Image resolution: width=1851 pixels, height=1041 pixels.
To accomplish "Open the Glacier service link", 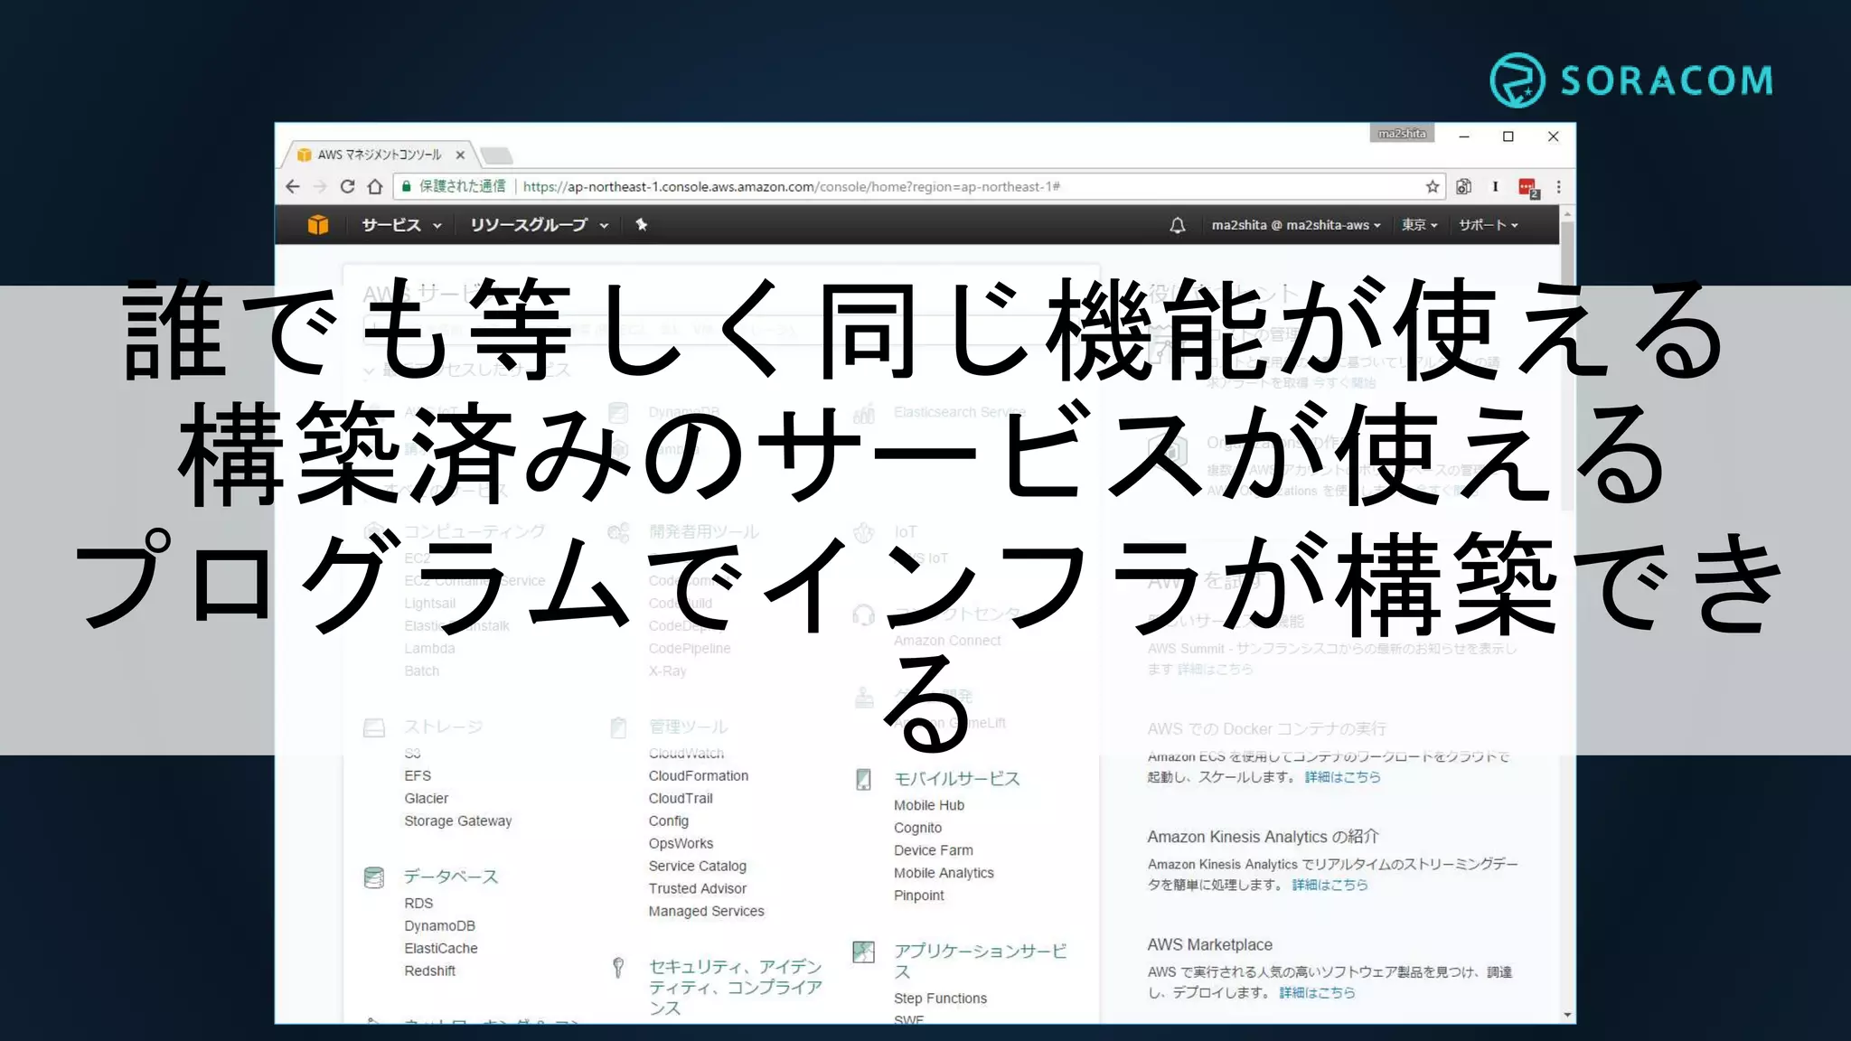I will pos(426,799).
